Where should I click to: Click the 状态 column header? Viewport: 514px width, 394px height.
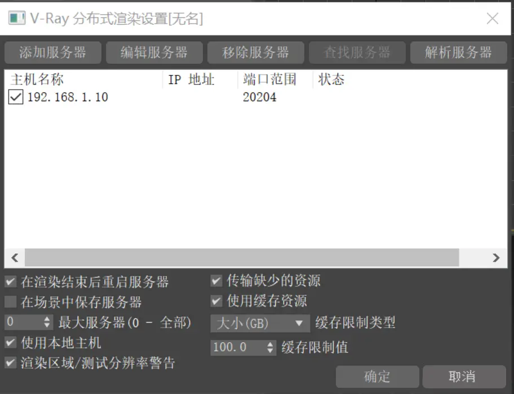331,79
